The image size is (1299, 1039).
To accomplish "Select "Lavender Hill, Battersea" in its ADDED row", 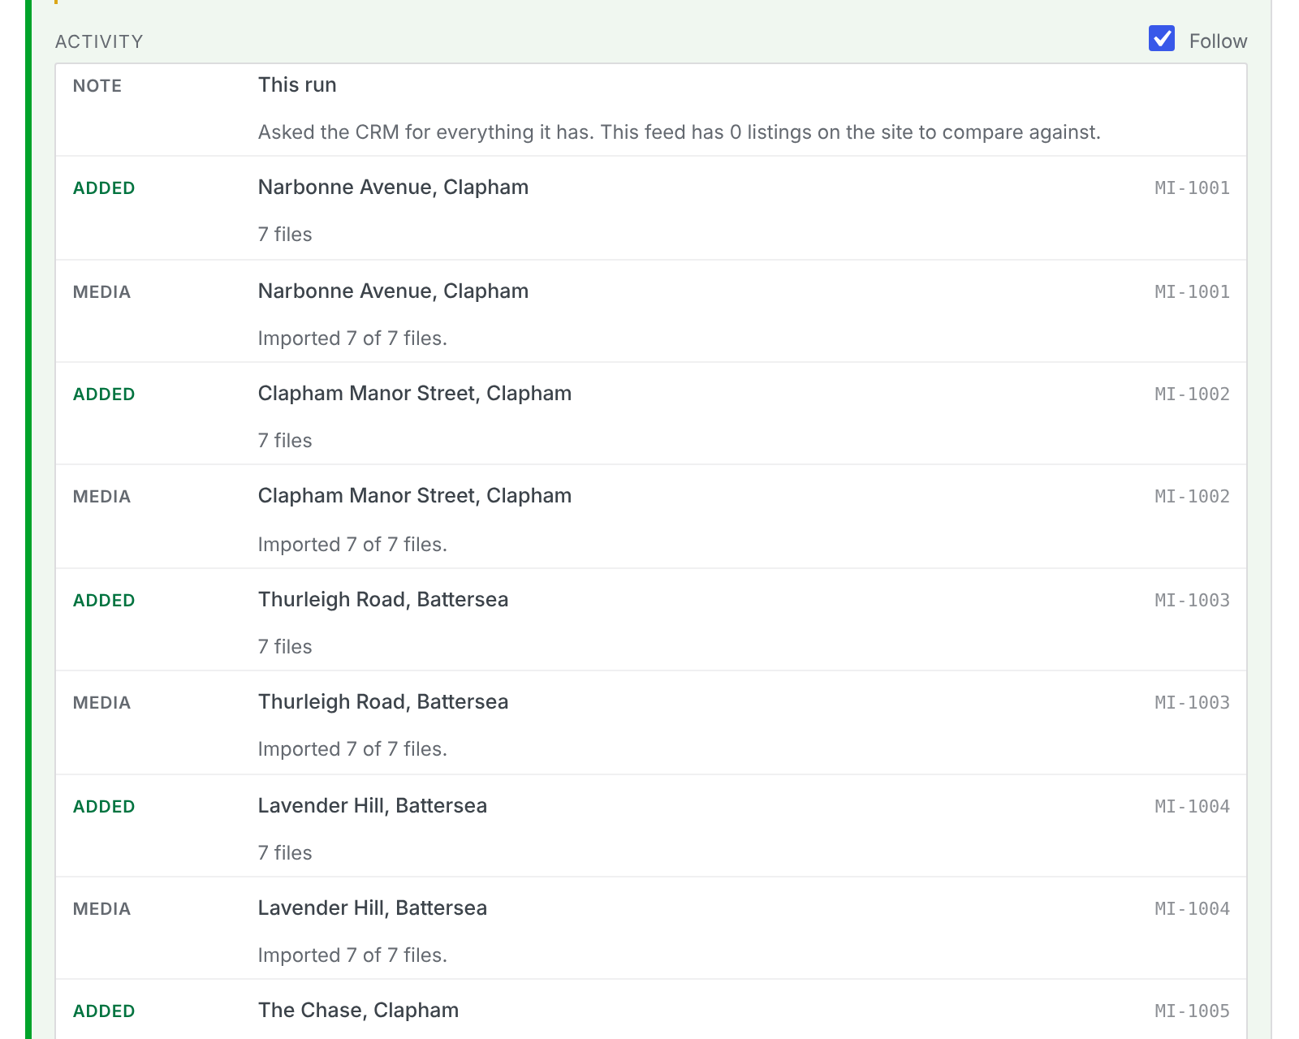I will point(373,806).
